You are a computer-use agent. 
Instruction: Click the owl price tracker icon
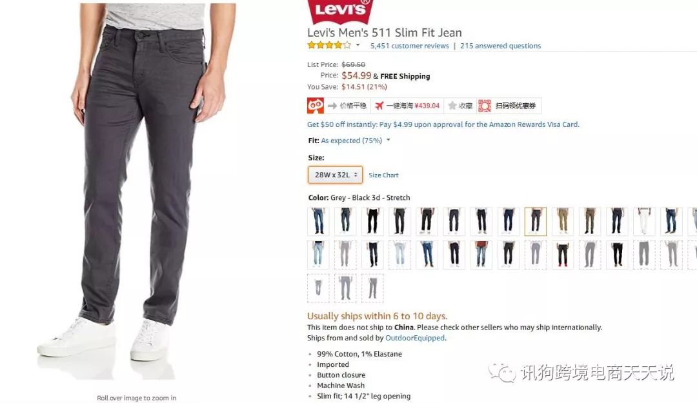pos(316,106)
